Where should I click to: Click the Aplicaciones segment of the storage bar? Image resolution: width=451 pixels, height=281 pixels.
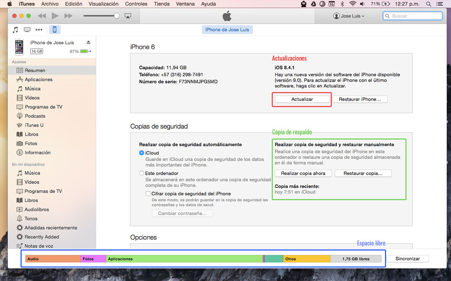tap(185, 259)
